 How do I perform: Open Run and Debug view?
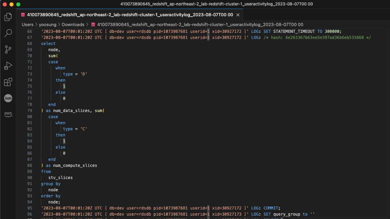point(8,66)
